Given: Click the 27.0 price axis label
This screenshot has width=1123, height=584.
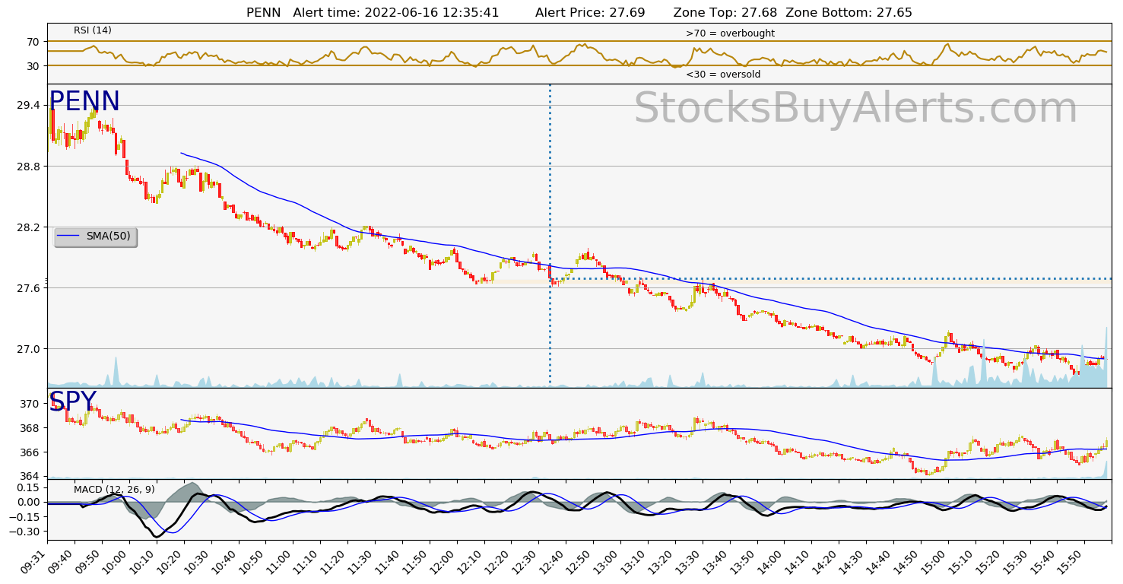Looking at the screenshot, I should click(30, 348).
